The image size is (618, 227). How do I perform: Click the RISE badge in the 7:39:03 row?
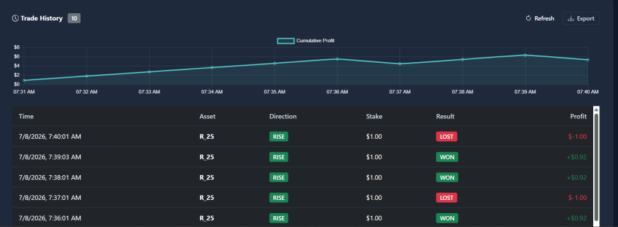tap(279, 157)
